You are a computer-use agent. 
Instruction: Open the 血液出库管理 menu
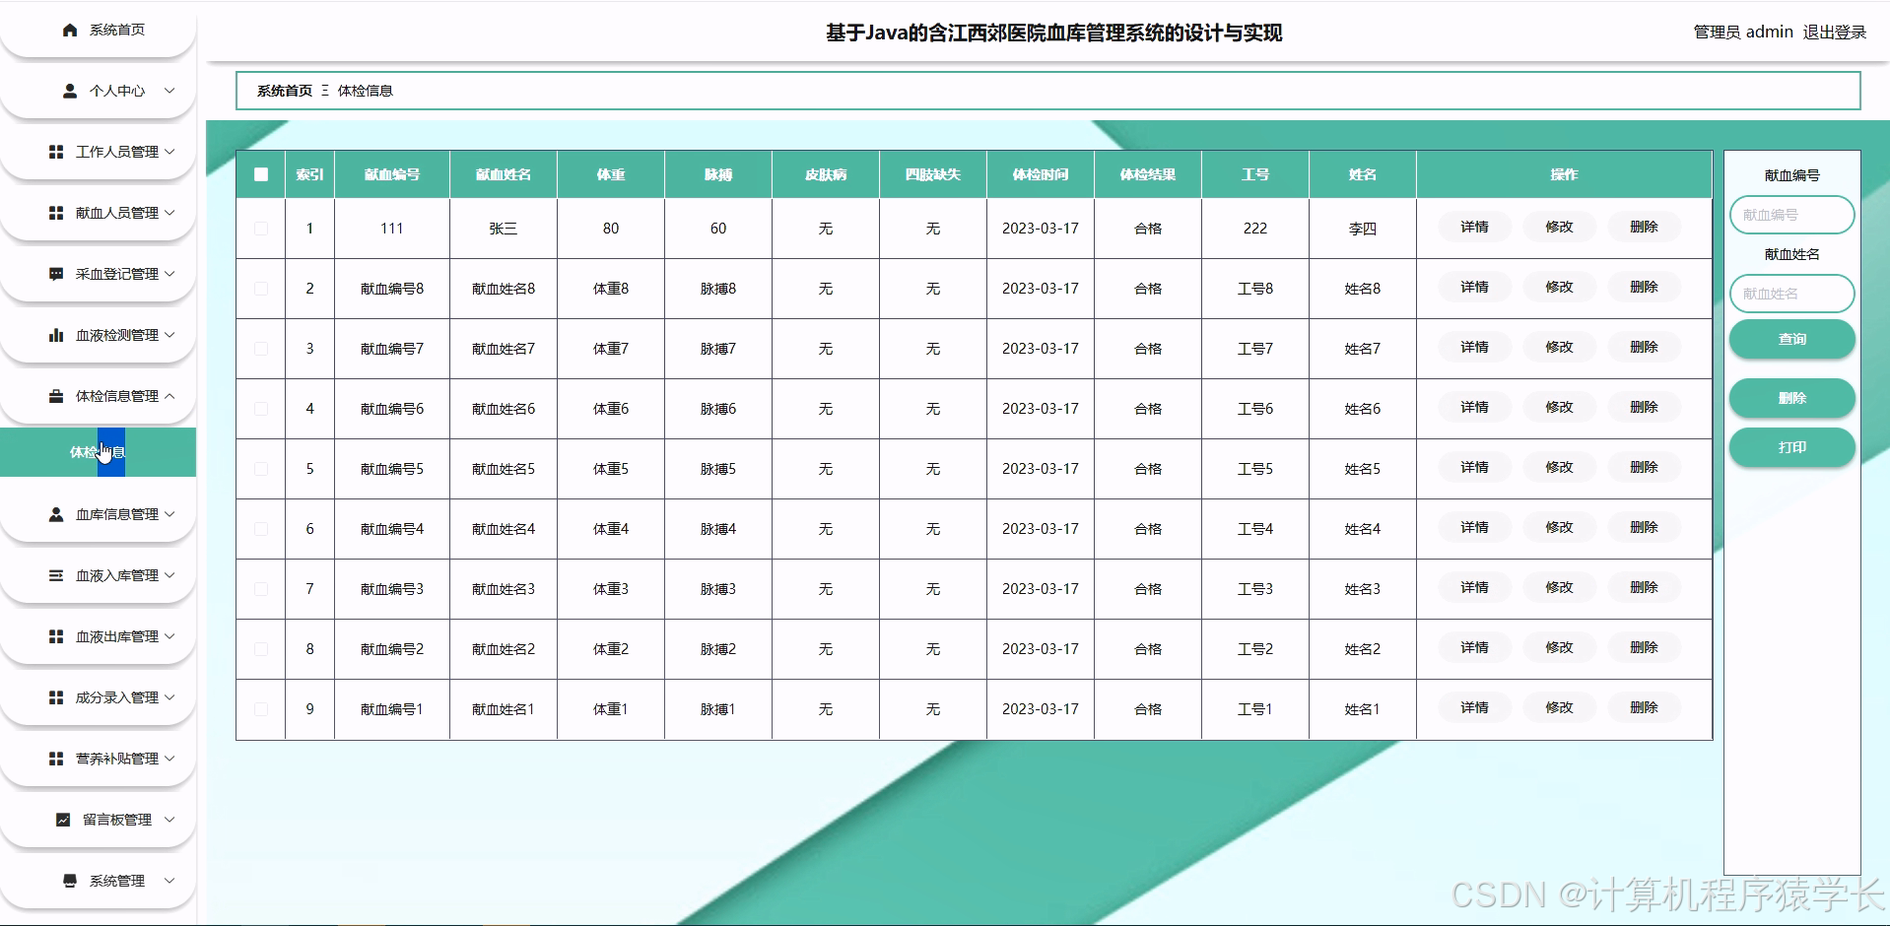click(x=99, y=636)
